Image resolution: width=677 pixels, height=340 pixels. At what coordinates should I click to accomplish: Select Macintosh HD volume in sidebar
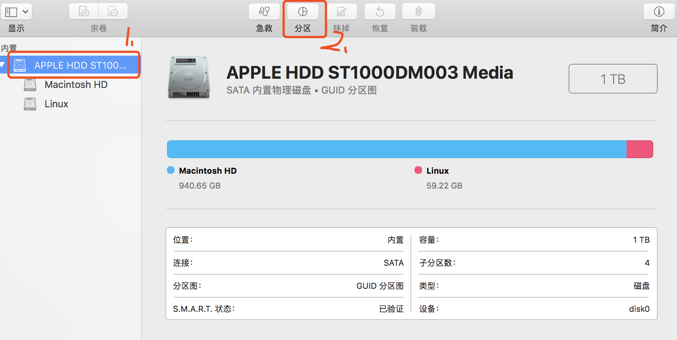[76, 85]
